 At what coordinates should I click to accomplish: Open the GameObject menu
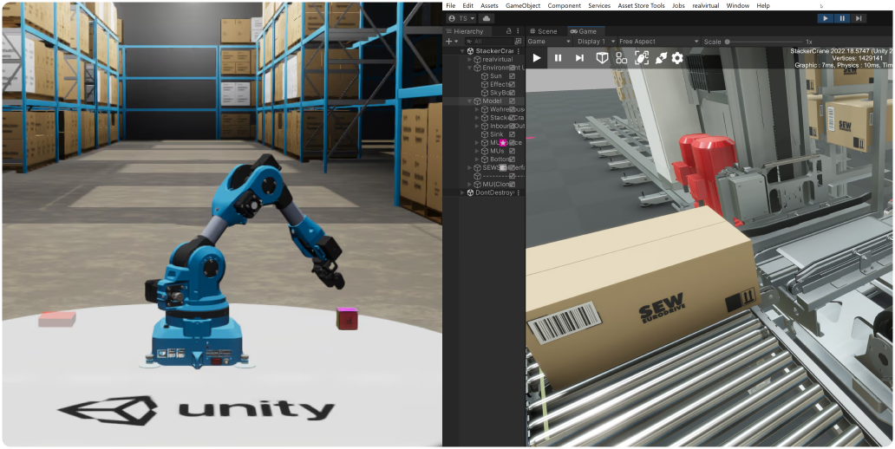(x=523, y=6)
